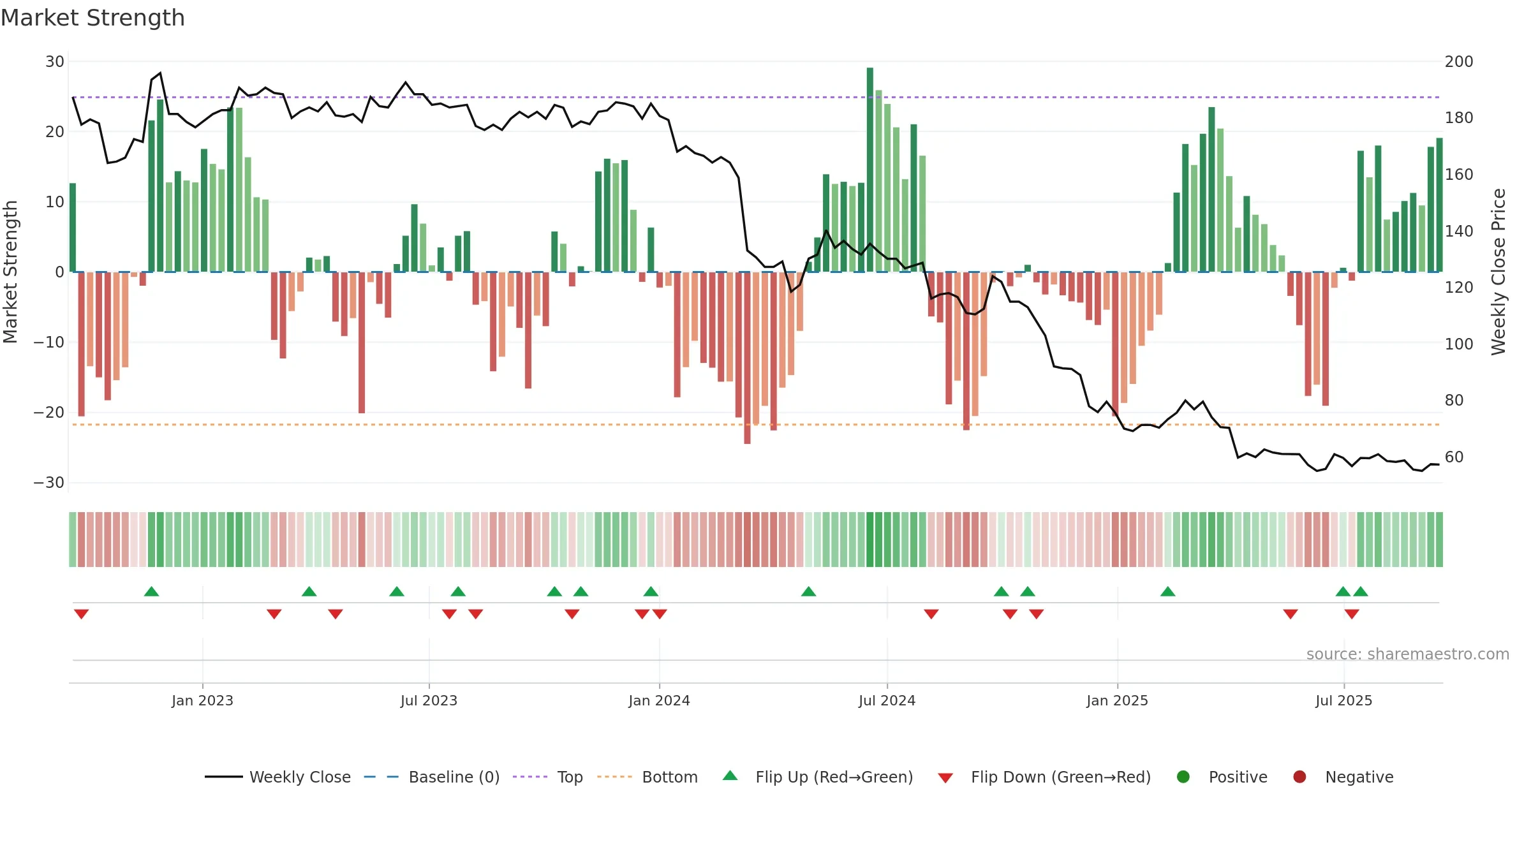Click the Jan 2023 axis label
Viewport: 1531px width, 861px height.
[x=202, y=700]
